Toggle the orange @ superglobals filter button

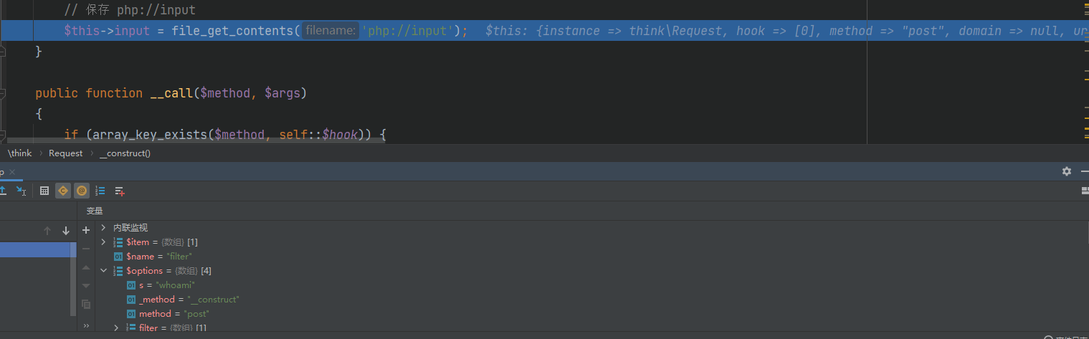pos(82,191)
